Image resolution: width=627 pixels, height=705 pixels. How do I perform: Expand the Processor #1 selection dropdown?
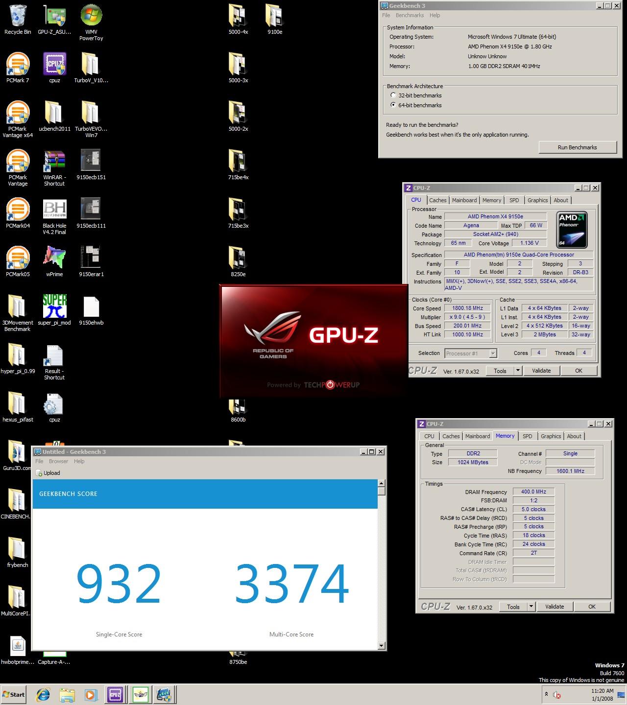[493, 353]
